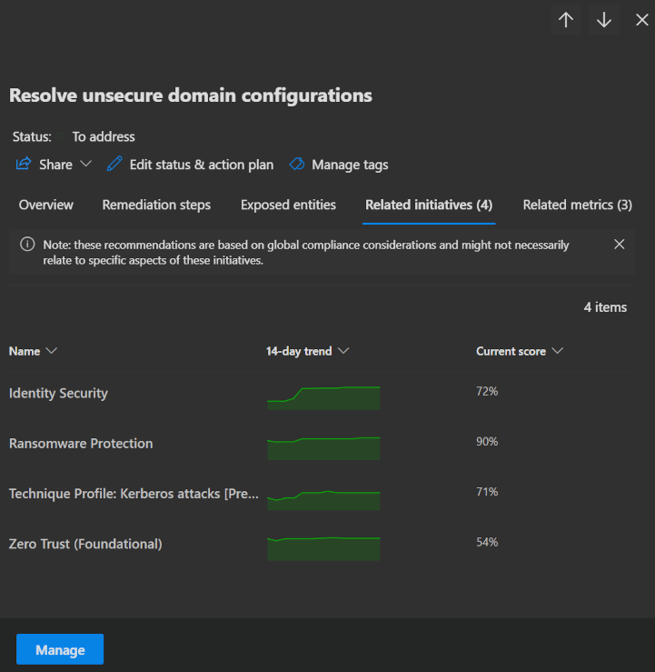The image size is (655, 672).
Task: Dismiss the note banner
Action: pos(619,244)
